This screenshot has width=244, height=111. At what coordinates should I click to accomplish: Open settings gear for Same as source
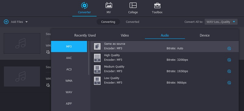229,48
